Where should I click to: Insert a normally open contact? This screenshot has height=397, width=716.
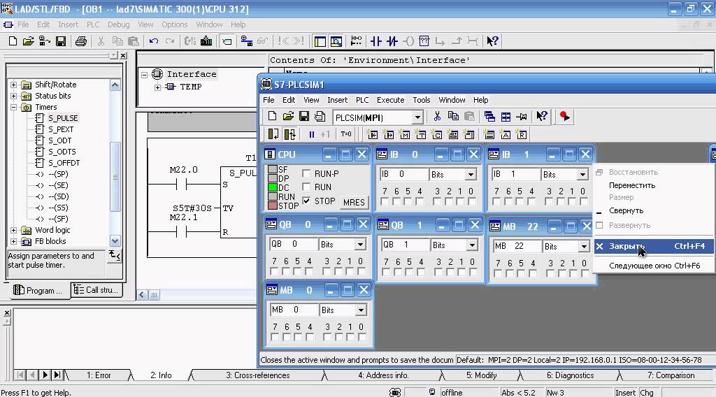375,41
